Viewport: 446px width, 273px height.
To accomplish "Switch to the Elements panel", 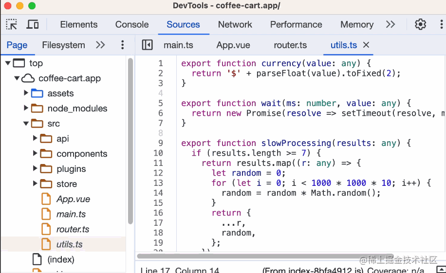I will 79,24.
